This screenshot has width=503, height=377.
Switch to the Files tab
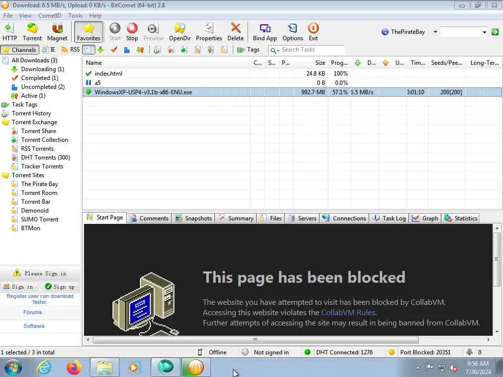(271, 218)
